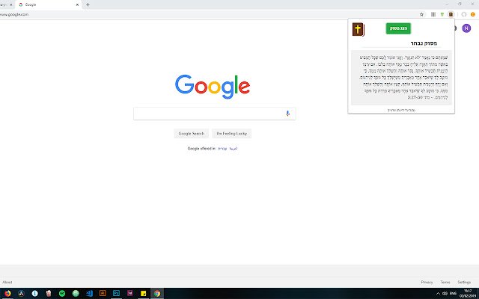Open the About link in footer
479x299 pixels.
7,283
